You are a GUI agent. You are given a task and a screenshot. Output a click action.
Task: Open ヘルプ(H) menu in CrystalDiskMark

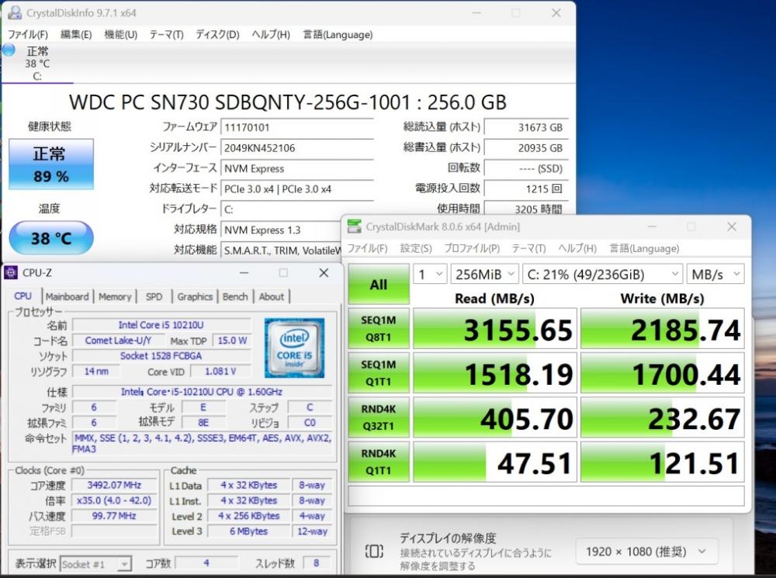pyautogui.click(x=577, y=248)
